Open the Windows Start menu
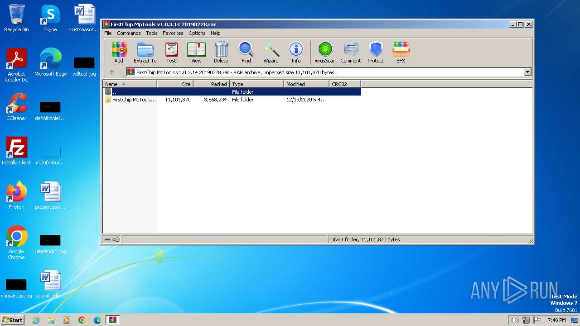The width and height of the screenshot is (580, 326). coord(13,320)
